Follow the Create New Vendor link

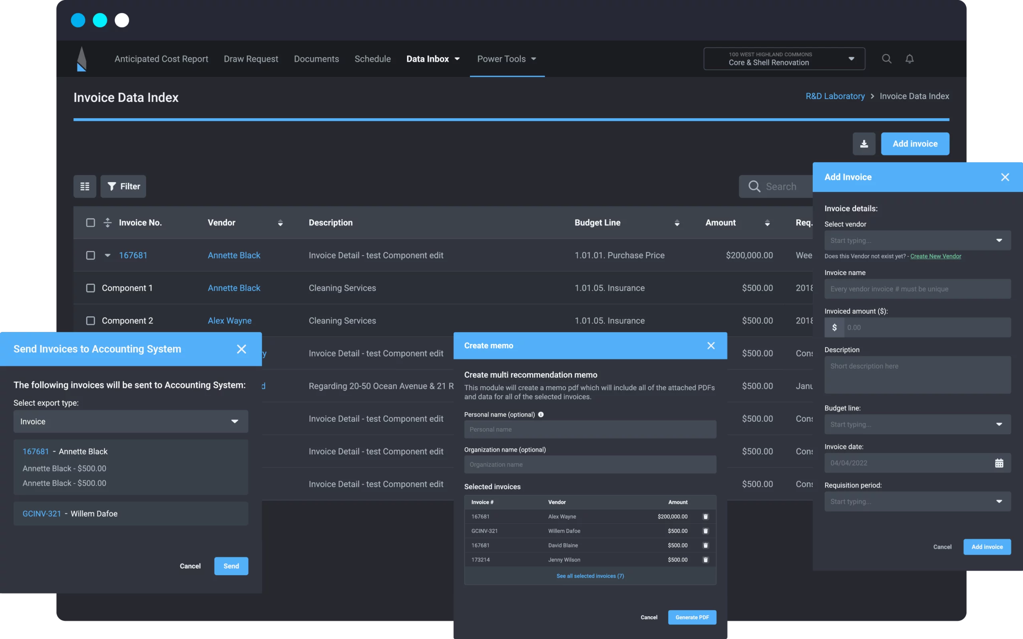(935, 256)
